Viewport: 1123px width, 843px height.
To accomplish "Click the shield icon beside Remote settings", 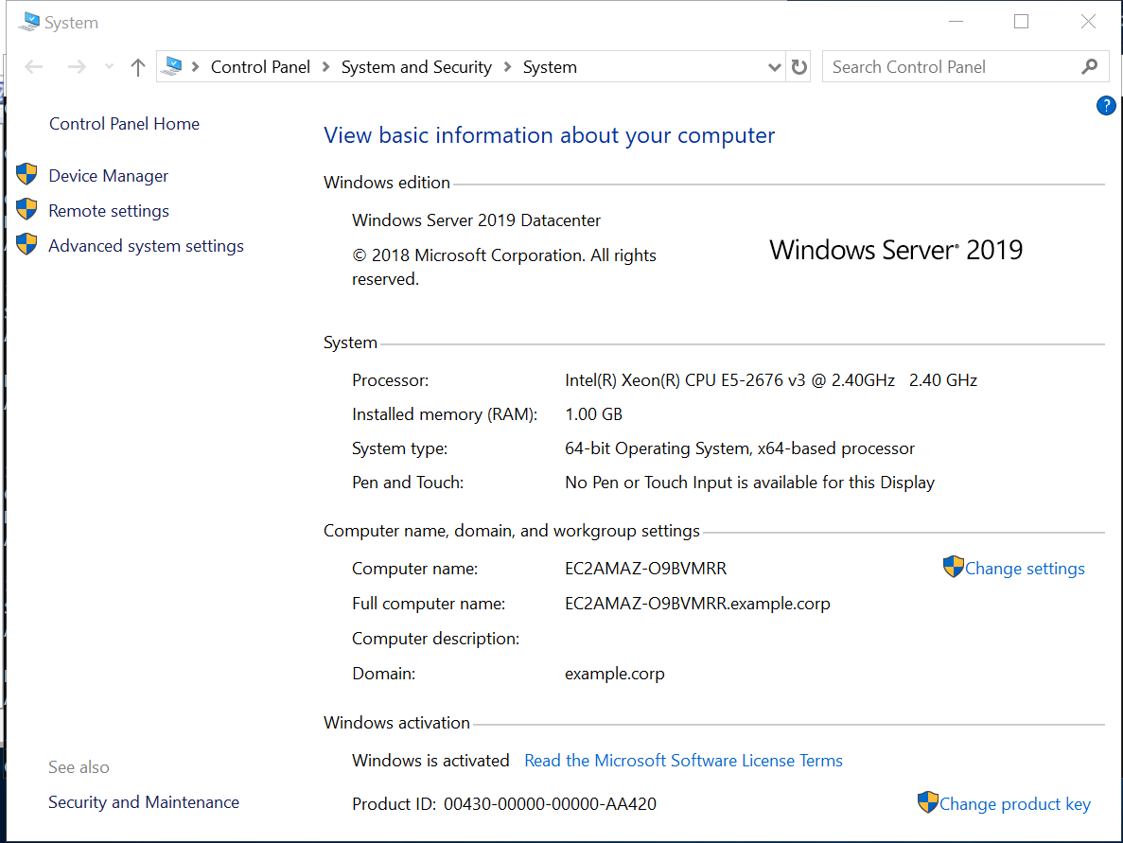I will coord(26,209).
